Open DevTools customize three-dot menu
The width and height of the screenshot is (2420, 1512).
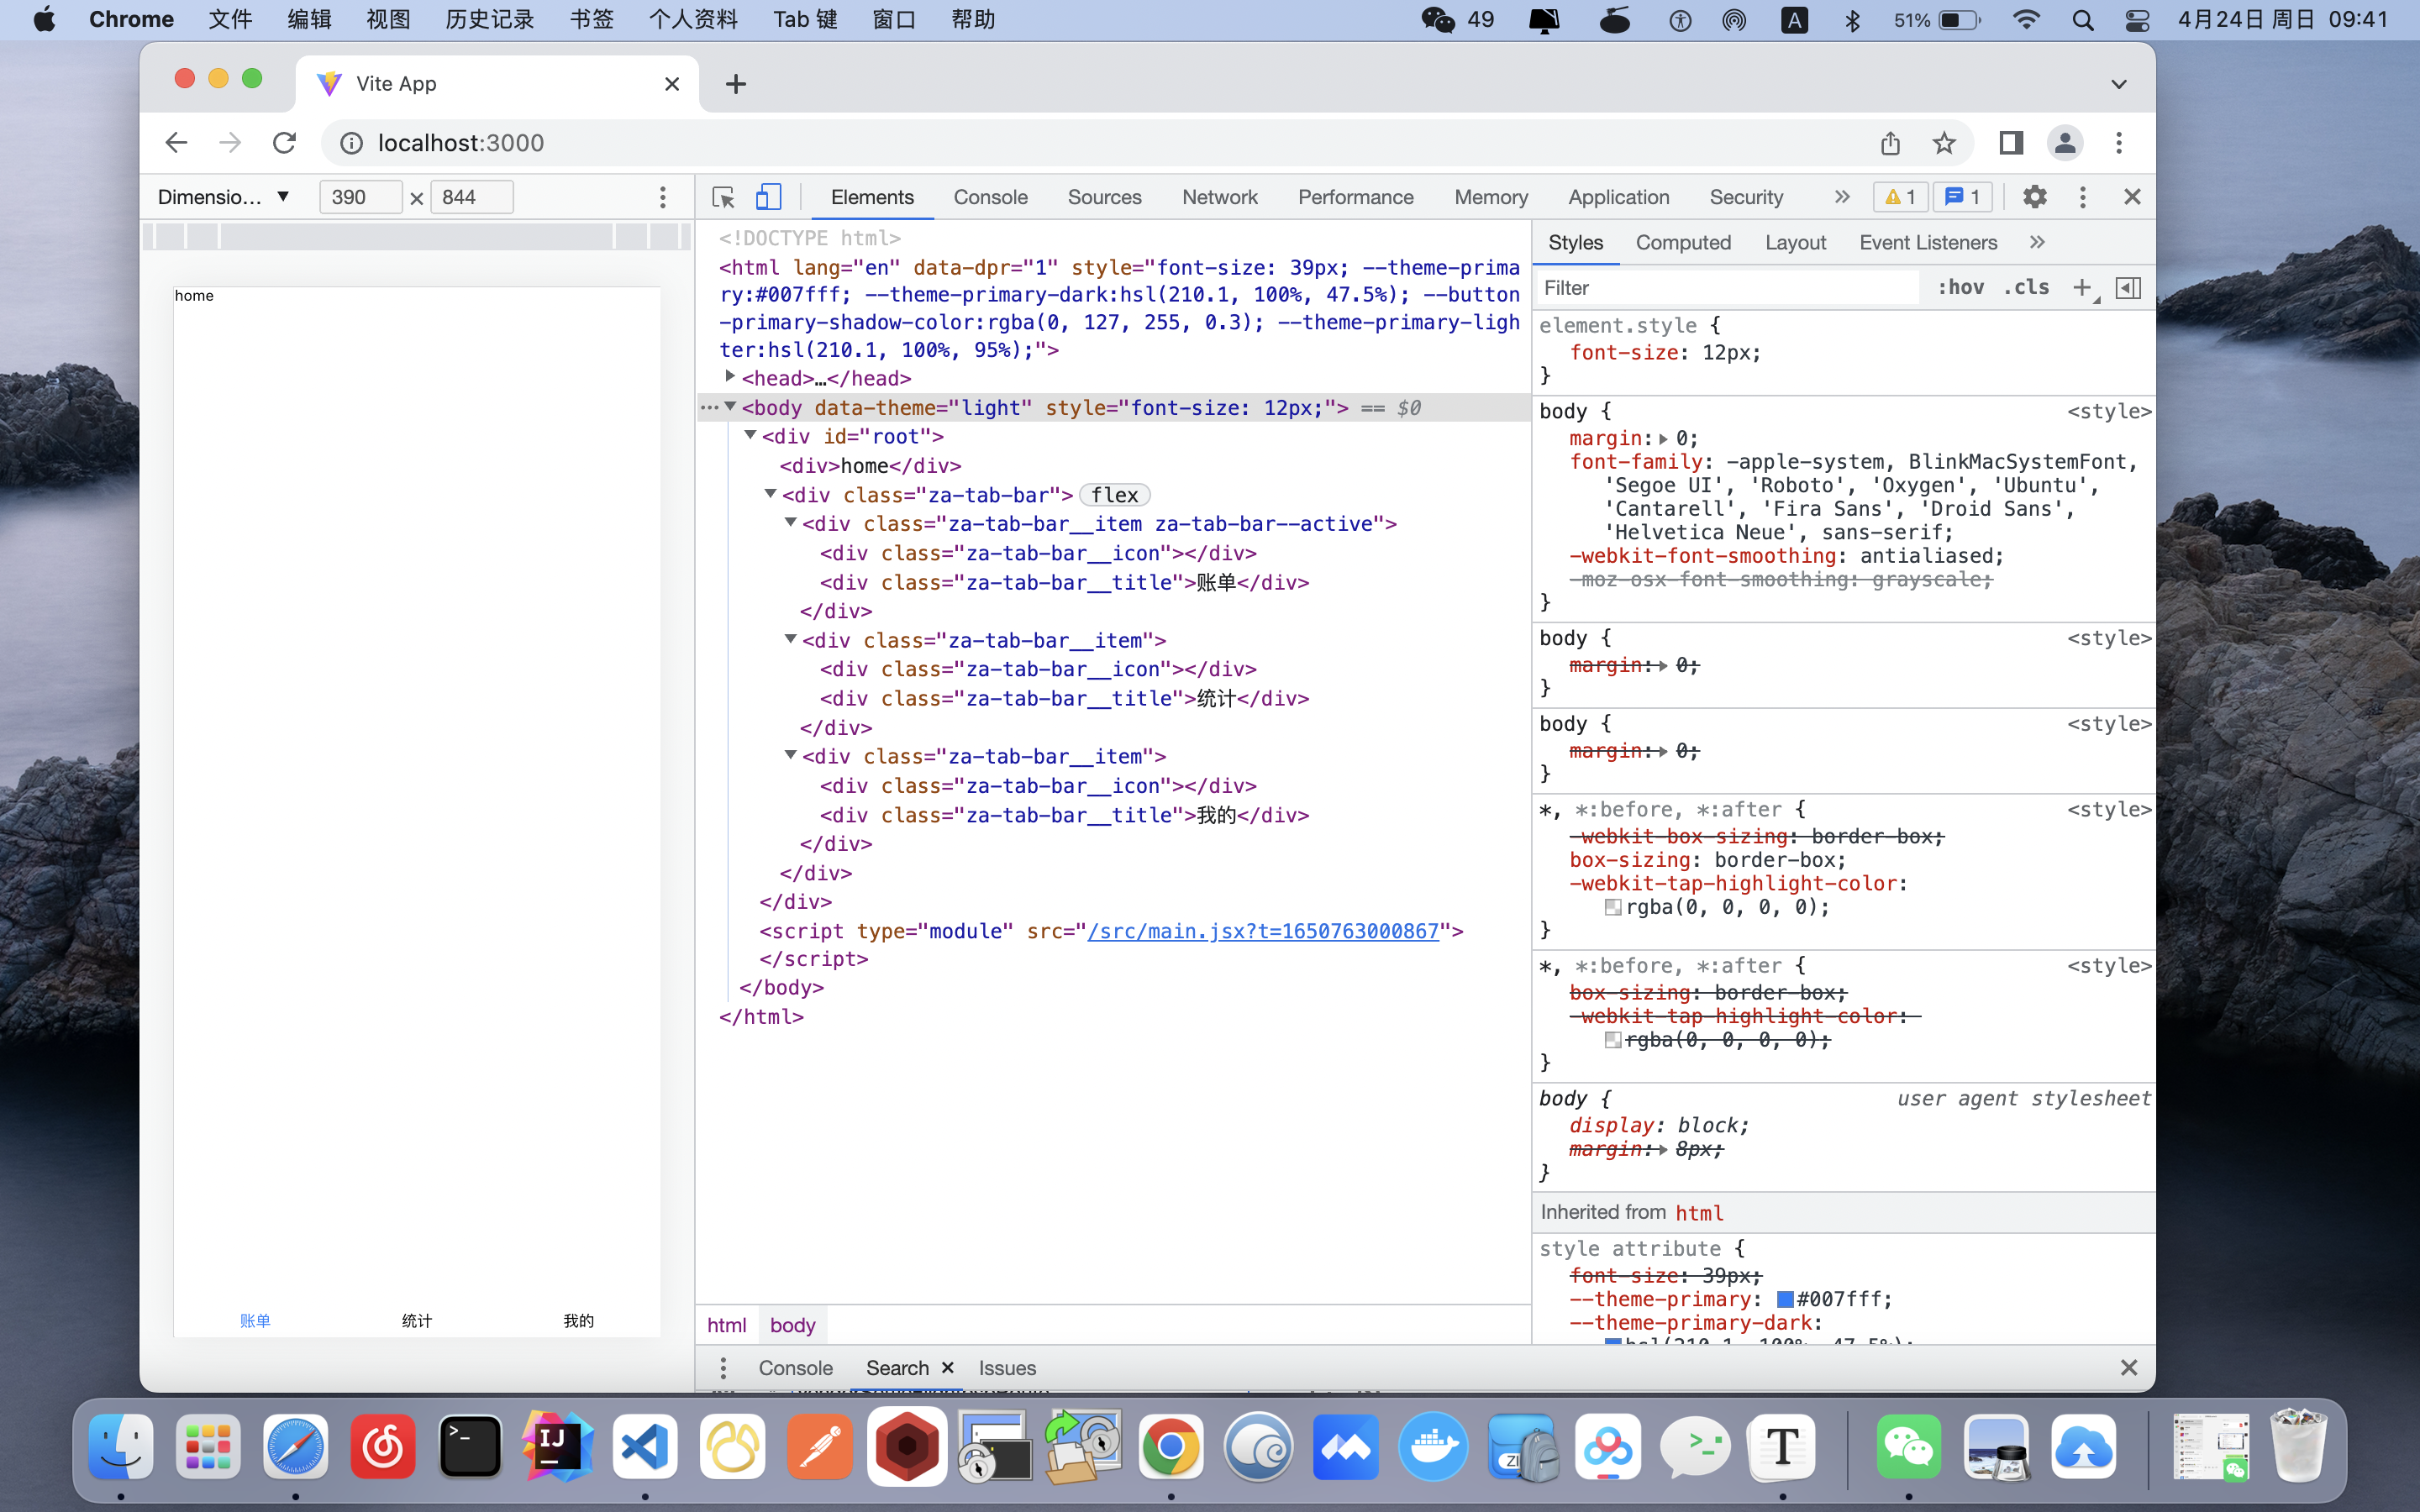[2083, 197]
